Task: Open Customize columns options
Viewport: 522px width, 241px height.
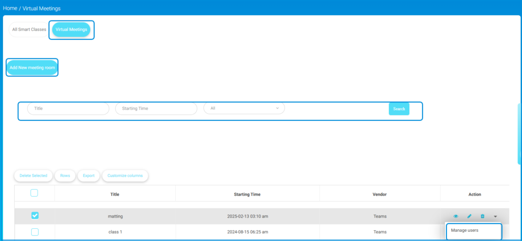Action: pos(125,176)
